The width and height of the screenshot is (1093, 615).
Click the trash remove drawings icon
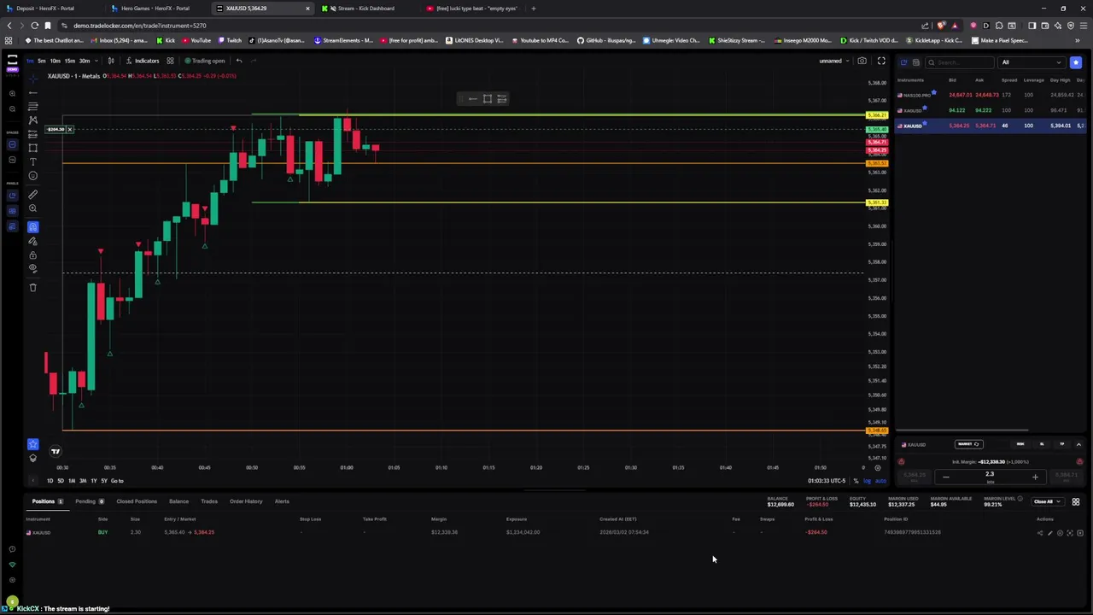point(33,287)
